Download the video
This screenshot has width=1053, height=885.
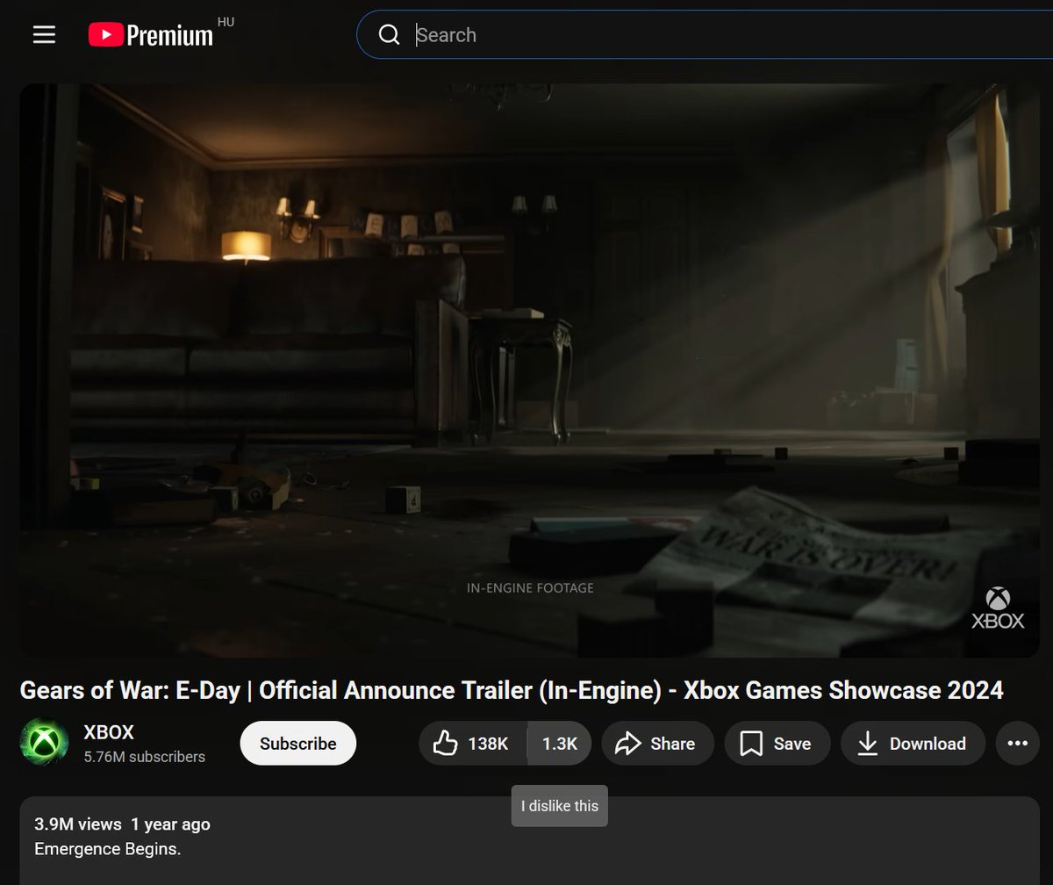click(913, 744)
